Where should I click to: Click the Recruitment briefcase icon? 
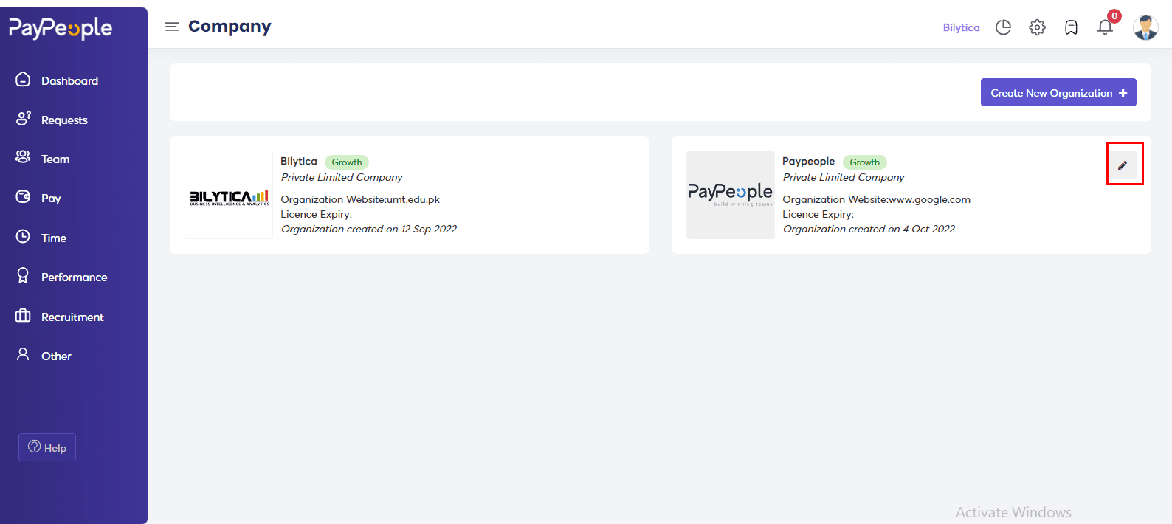coord(23,316)
